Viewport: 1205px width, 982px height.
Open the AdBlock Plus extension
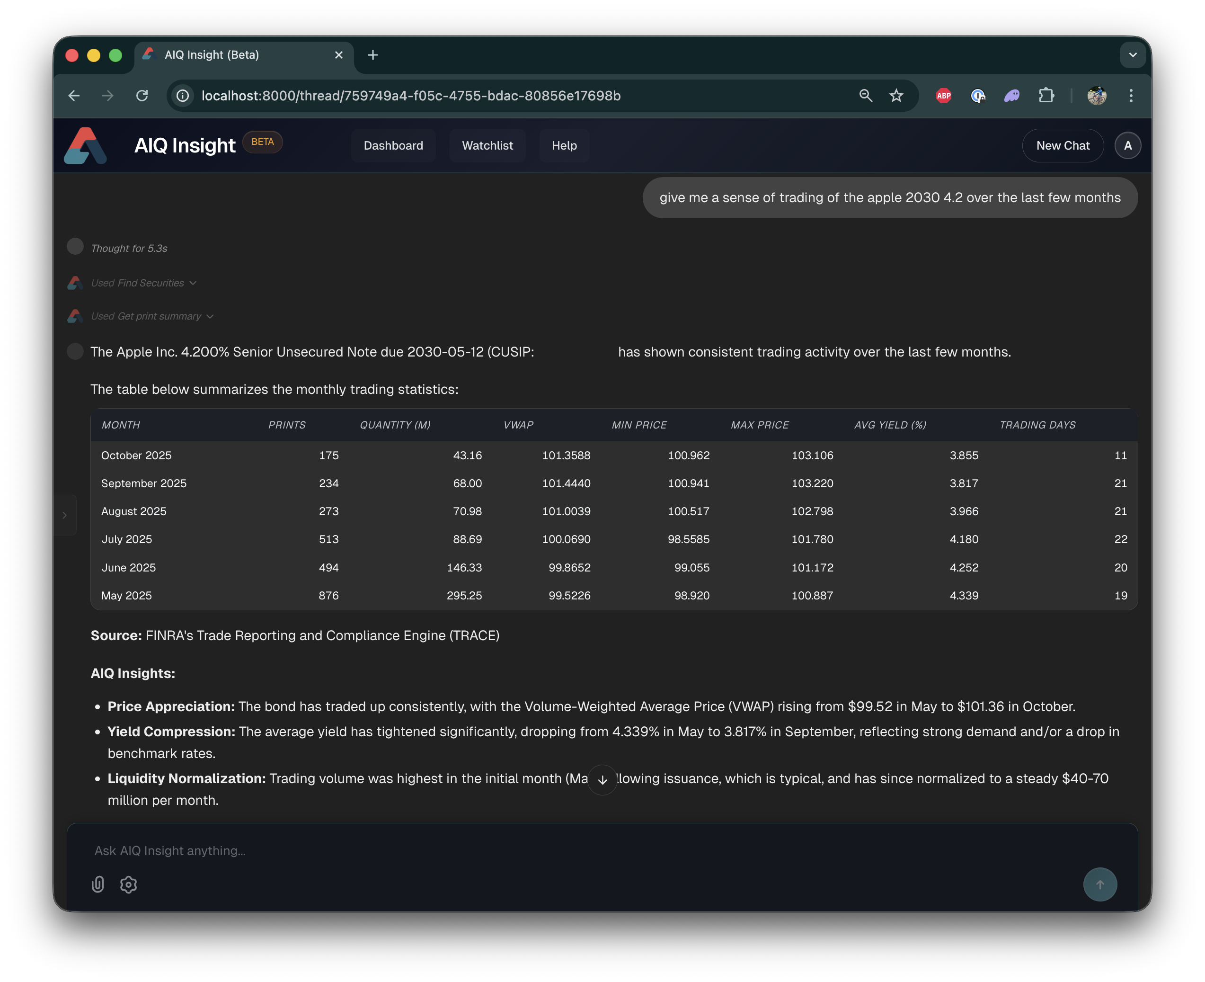[943, 96]
